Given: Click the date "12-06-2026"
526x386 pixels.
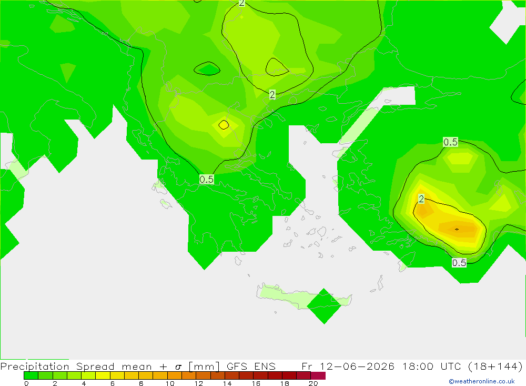Looking at the screenshot, I should [357, 366].
